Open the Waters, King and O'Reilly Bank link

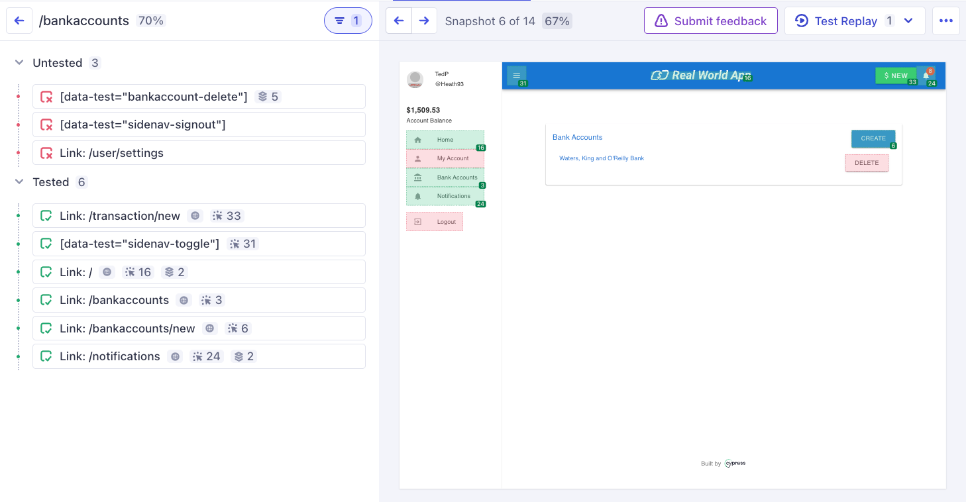pyautogui.click(x=602, y=158)
